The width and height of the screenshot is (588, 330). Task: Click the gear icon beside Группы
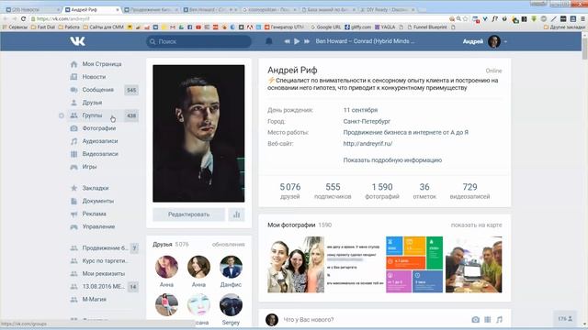tap(62, 115)
